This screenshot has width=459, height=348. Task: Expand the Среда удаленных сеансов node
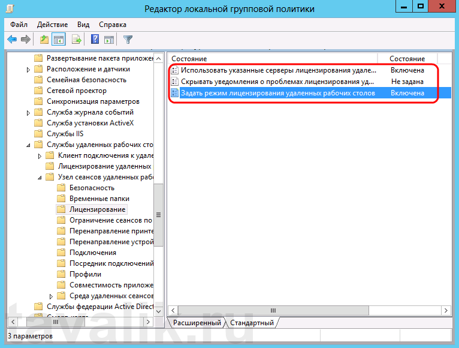(51, 296)
